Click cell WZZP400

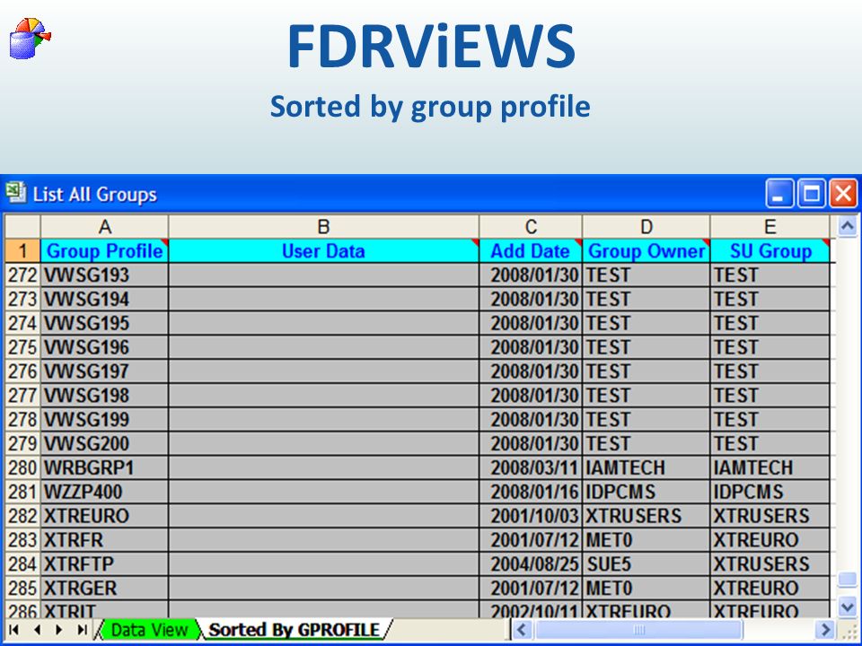tap(104, 492)
